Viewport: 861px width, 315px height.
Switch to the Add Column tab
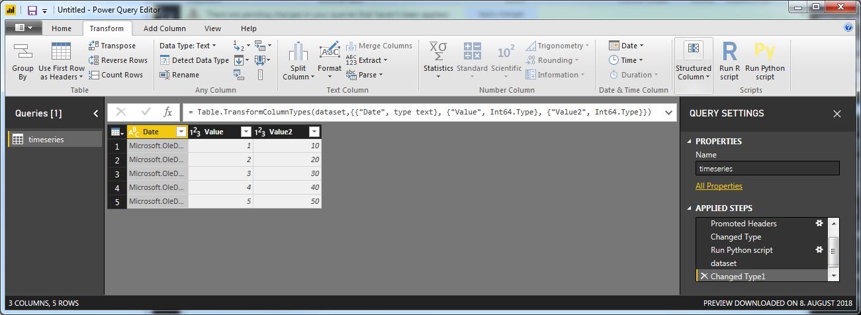(165, 28)
